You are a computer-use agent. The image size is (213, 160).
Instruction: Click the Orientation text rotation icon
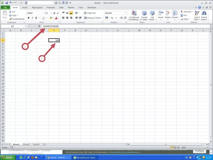tap(77, 13)
